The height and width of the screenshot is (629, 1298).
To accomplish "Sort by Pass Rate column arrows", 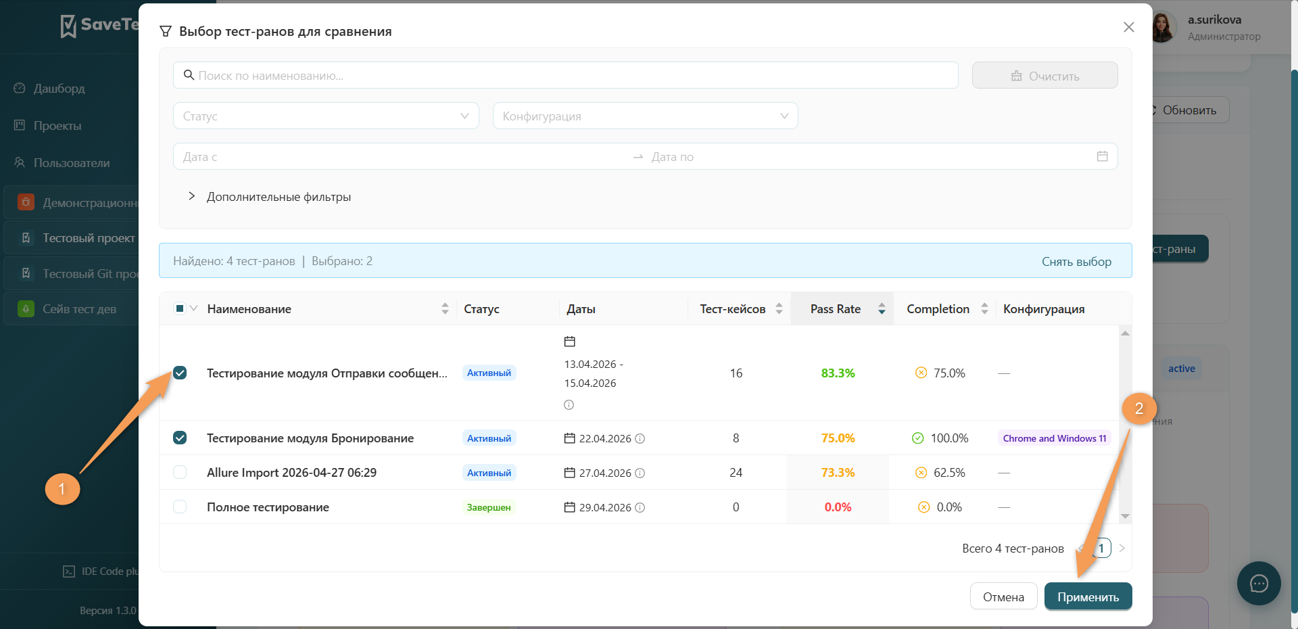I will click(x=882, y=309).
